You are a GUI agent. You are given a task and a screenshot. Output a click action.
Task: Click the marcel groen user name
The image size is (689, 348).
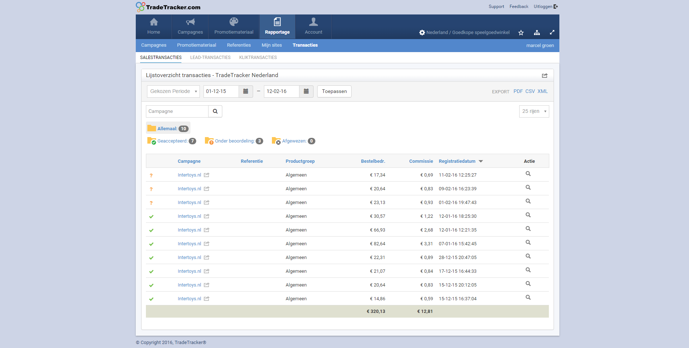[x=540, y=45]
